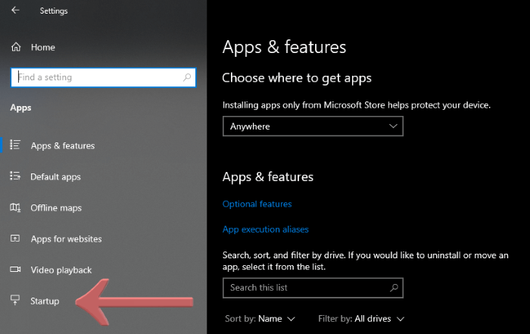The width and height of the screenshot is (530, 334).
Task: Click the back arrow icon in Settings
Action: [x=15, y=10]
